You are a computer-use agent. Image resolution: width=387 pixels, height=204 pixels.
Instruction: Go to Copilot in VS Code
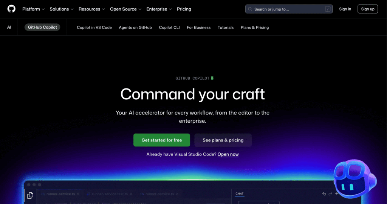click(94, 27)
